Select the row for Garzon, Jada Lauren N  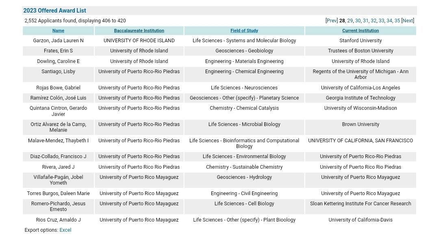click(58, 41)
